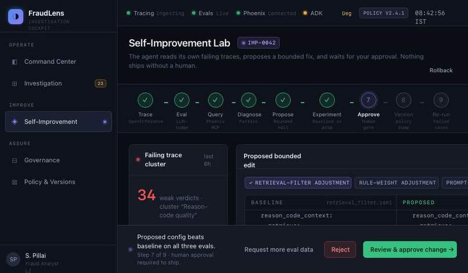
Task: Open S. Pillai profile name
Action: (x=35, y=256)
